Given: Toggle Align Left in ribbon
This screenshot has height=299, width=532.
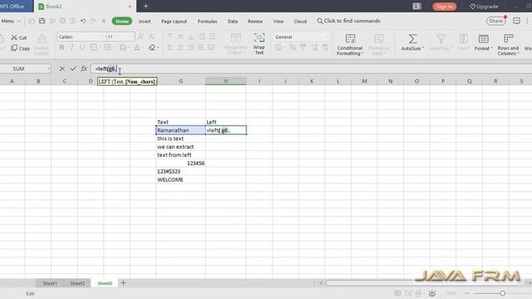Looking at the screenshot, I should [170, 47].
